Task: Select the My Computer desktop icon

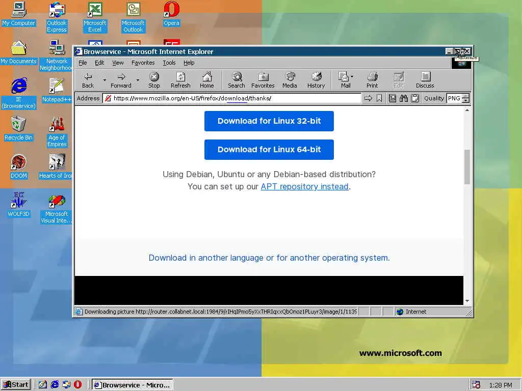Action: coord(19,14)
